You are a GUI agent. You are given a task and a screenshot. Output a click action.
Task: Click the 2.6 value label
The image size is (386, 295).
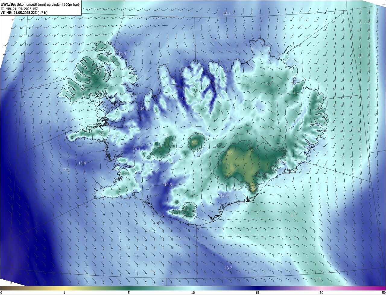[x=253, y=189]
